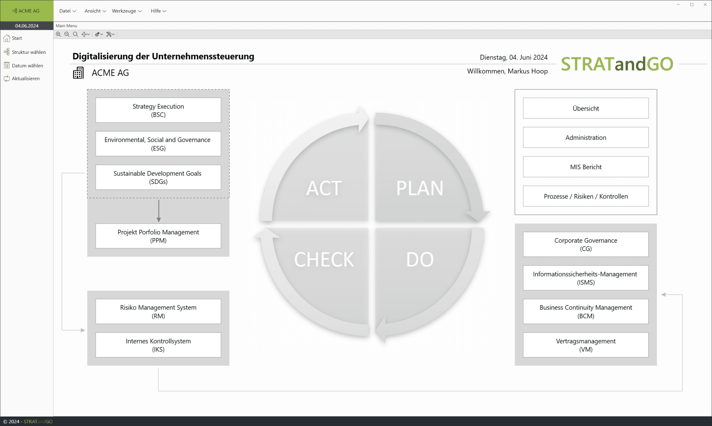
Task: Click the zoom out magnifier icon
Action: point(67,34)
